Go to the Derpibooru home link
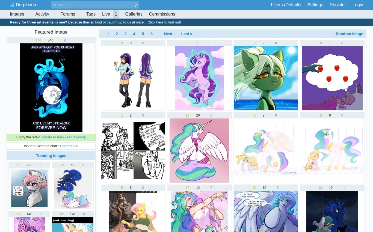 26,5
